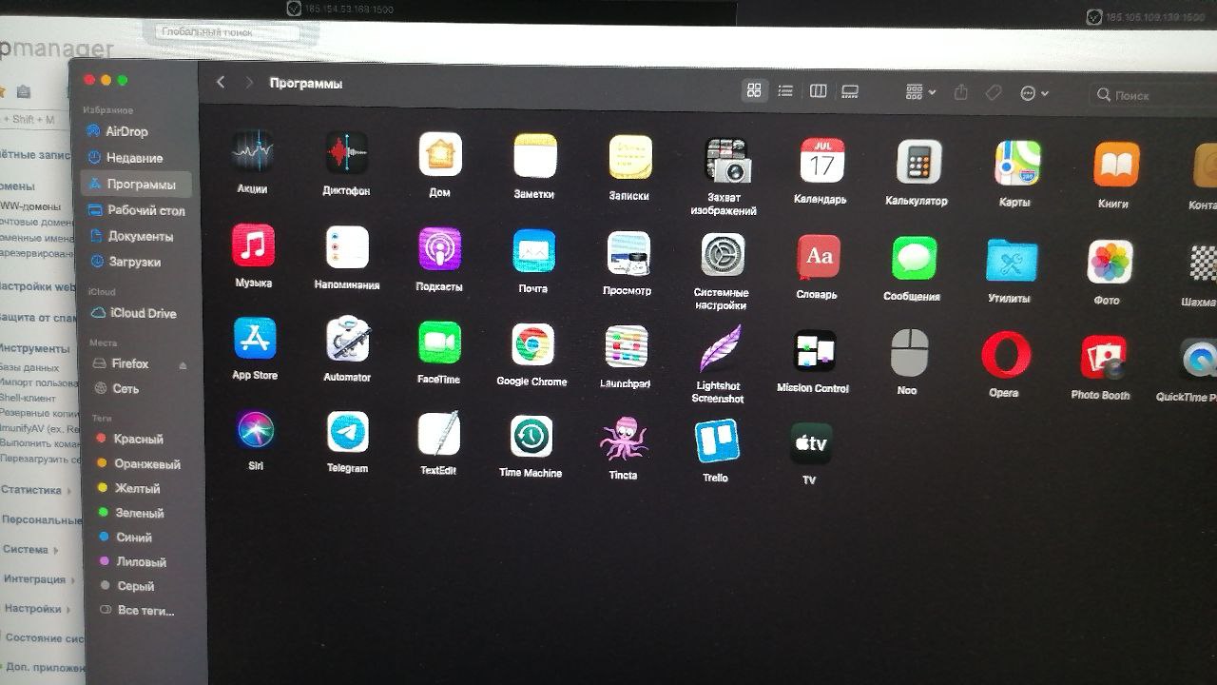Viewport: 1217px width, 685px height.
Task: Open Системные настройки system preferences
Action: click(x=723, y=255)
